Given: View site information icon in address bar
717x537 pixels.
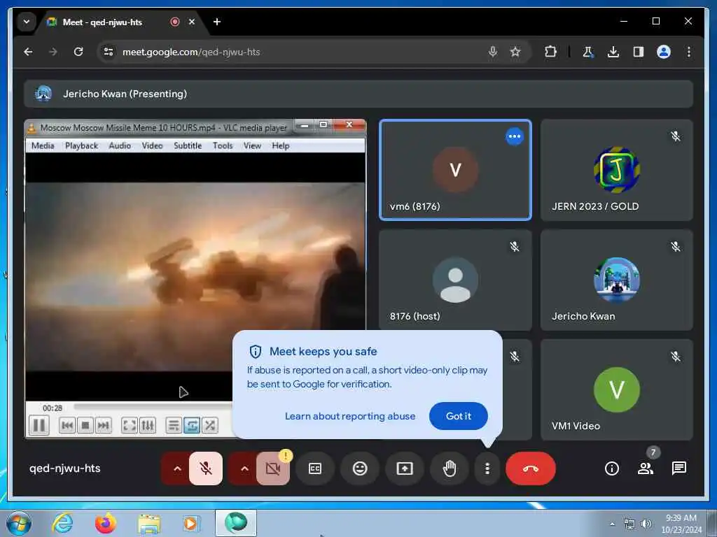Looking at the screenshot, I should click(x=109, y=52).
